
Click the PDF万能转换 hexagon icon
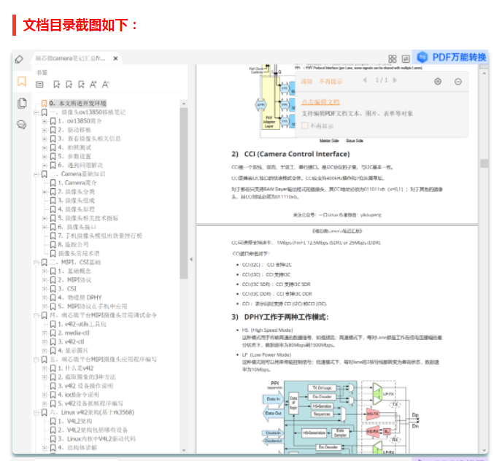coord(422,57)
